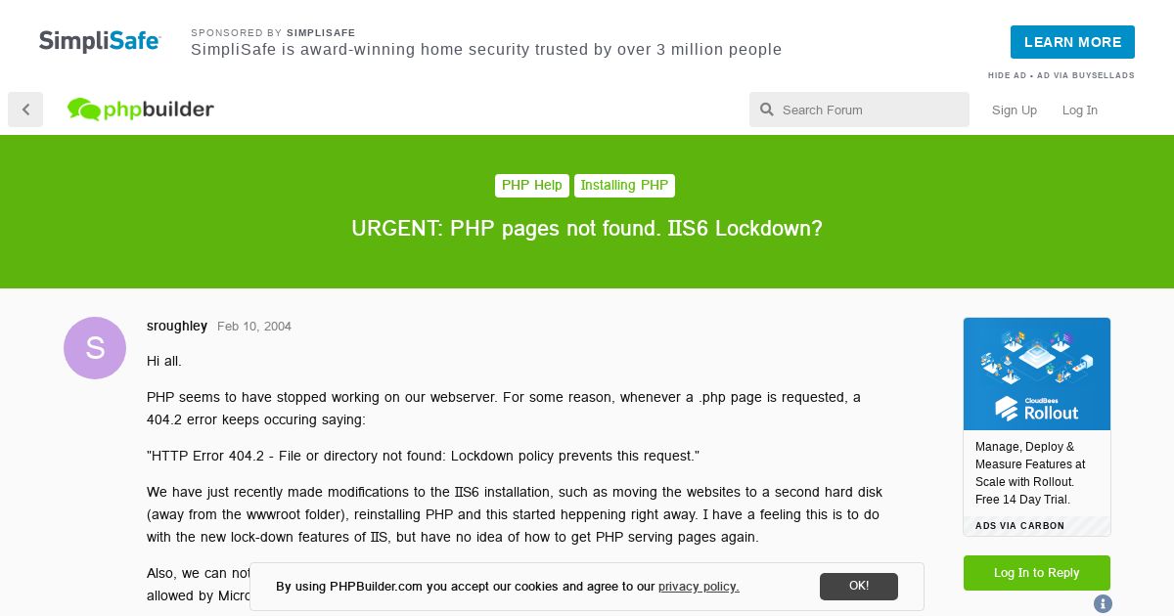
Task: Select the Installing PHP tag
Action: (x=624, y=186)
